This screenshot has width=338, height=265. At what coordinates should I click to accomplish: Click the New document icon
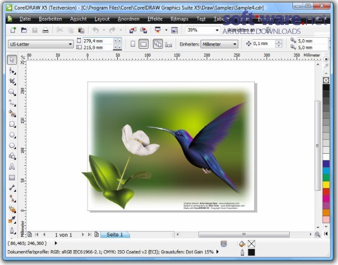[13, 30]
